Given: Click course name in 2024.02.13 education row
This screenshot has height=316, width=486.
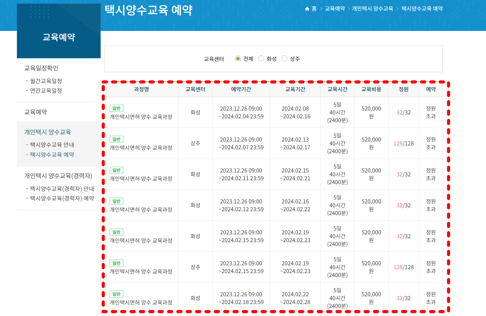Looking at the screenshot, I should [141, 148].
